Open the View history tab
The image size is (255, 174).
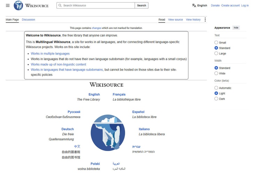193,19
